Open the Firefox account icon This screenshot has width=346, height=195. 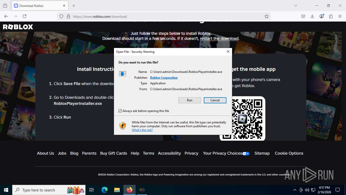(x=322, y=16)
